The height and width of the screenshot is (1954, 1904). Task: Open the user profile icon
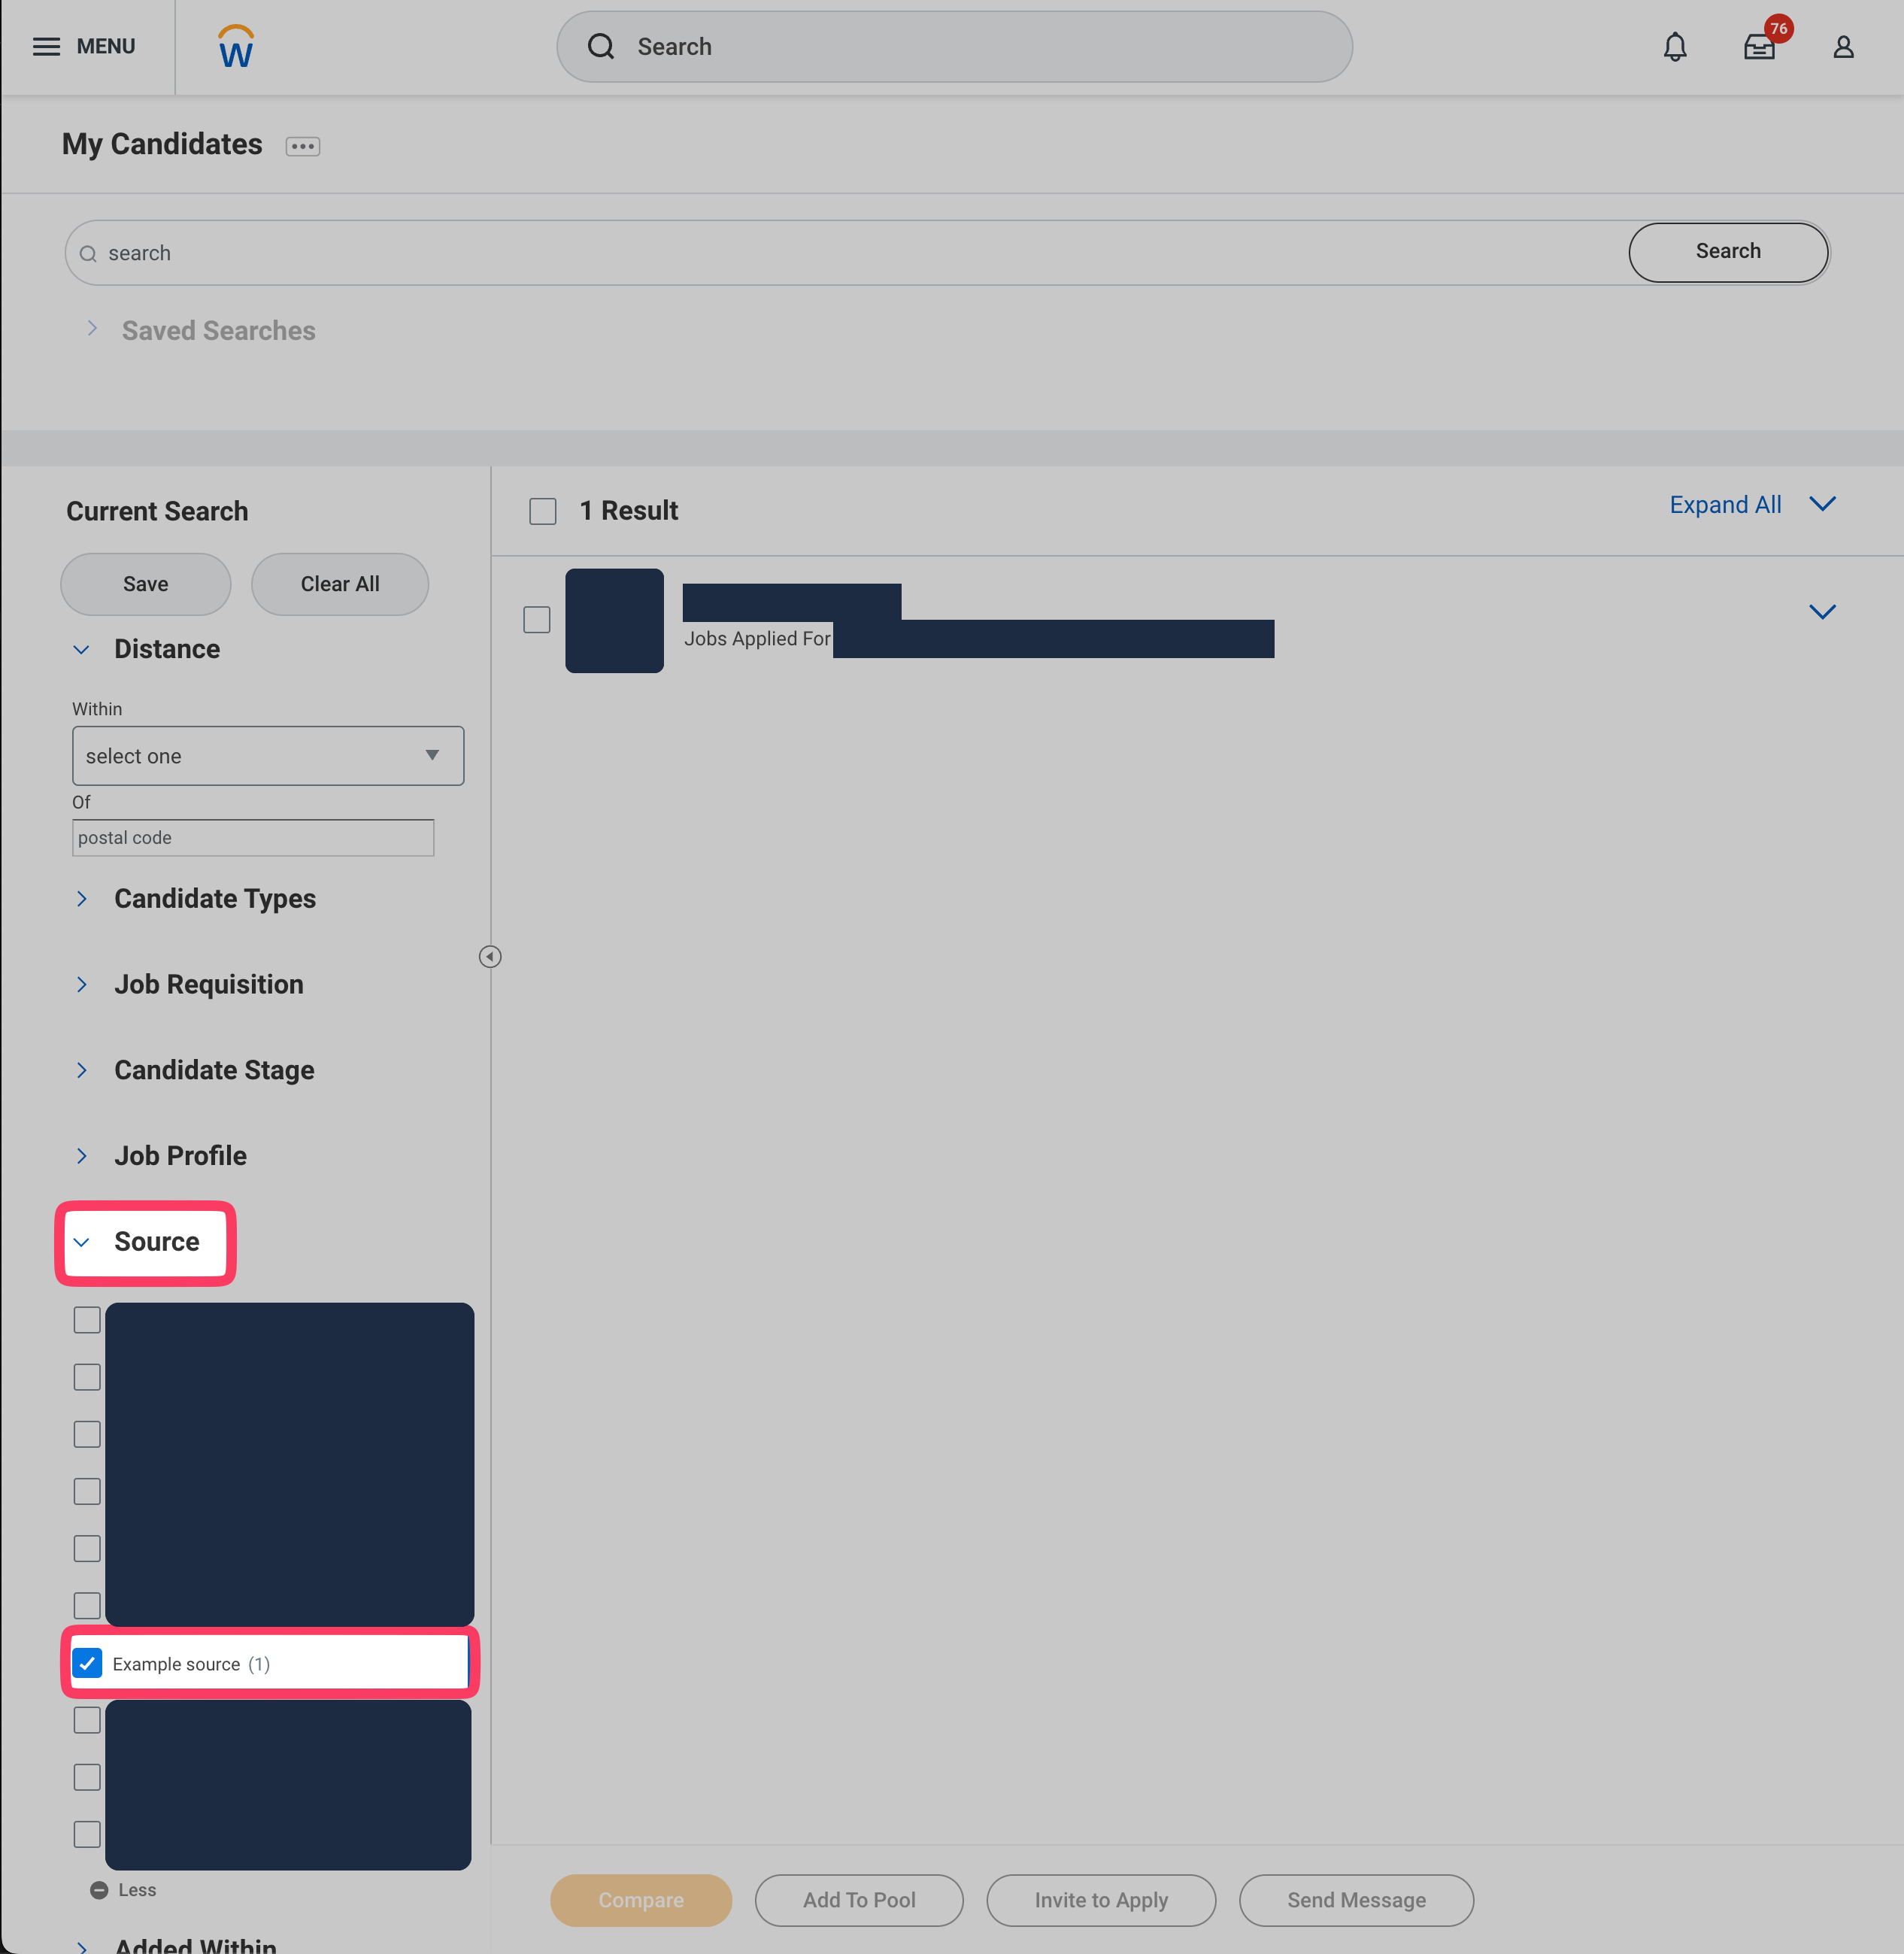[1843, 47]
